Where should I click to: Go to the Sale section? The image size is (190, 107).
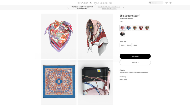click(x=111, y=3)
